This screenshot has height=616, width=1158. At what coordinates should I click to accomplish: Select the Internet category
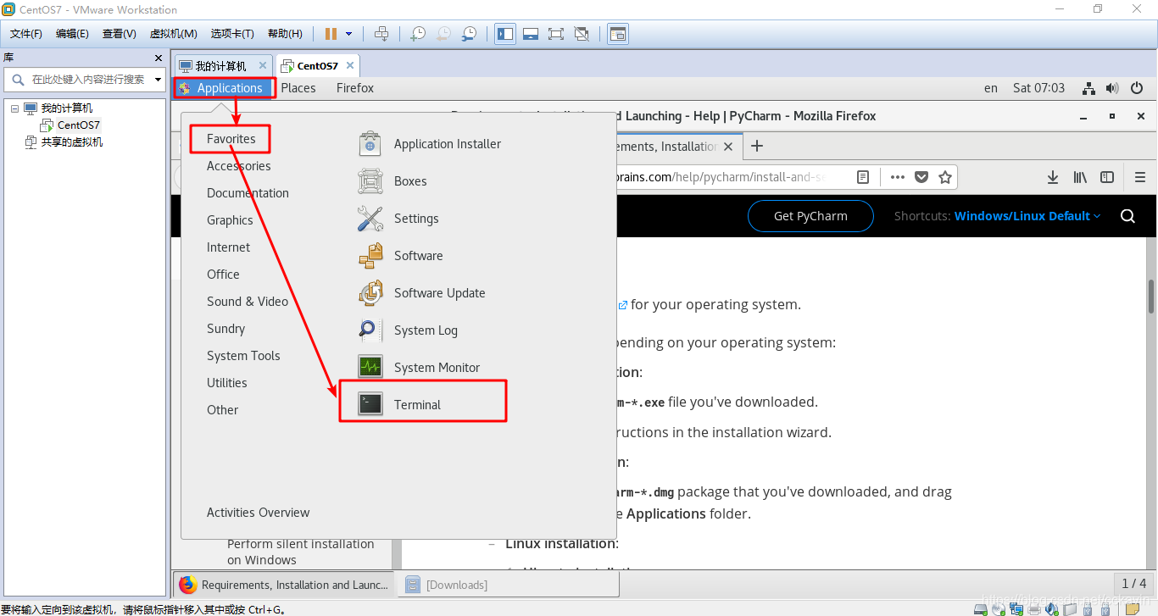click(228, 247)
